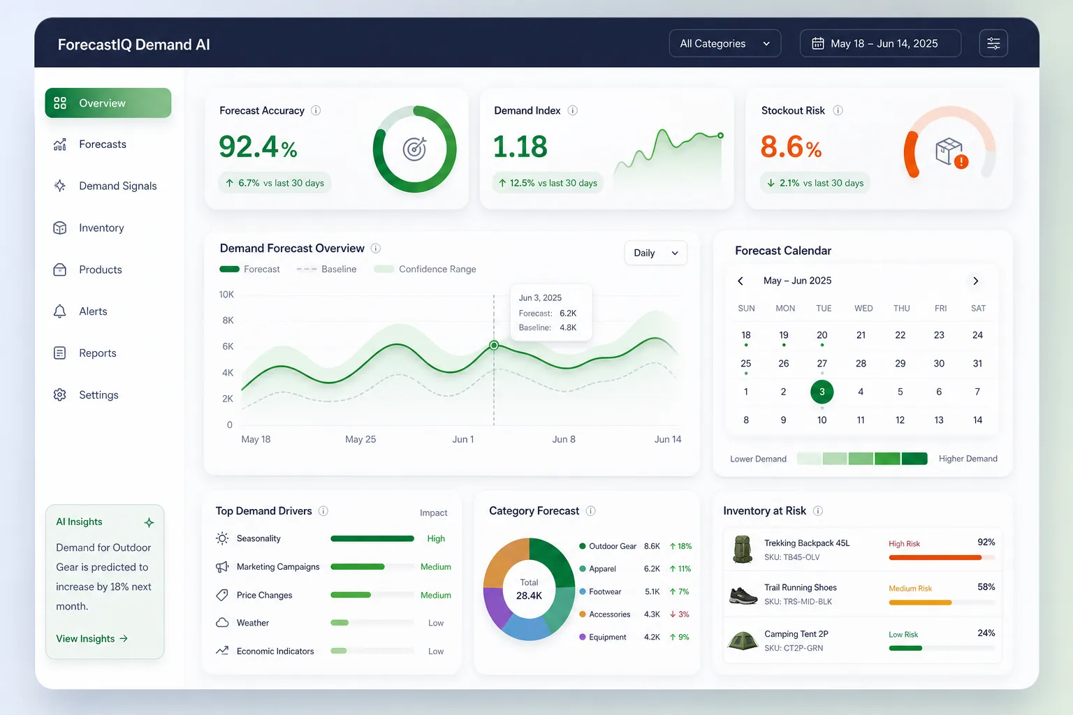
Task: Open the Overview section
Action: click(108, 103)
